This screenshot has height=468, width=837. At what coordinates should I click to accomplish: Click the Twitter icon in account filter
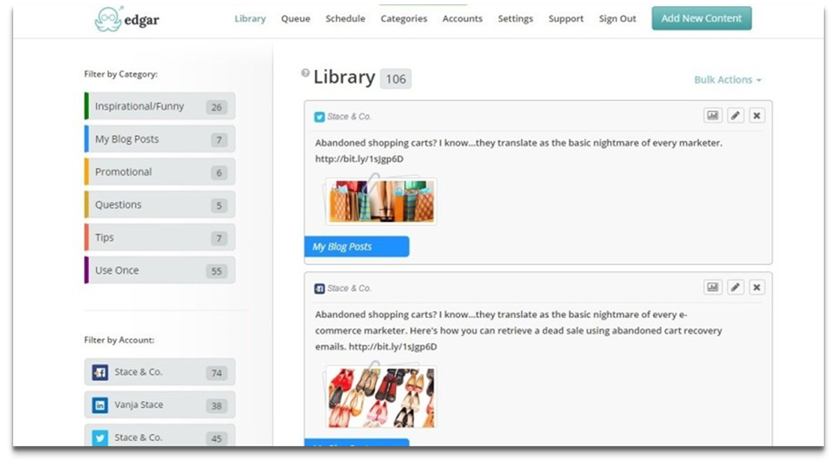(x=99, y=437)
